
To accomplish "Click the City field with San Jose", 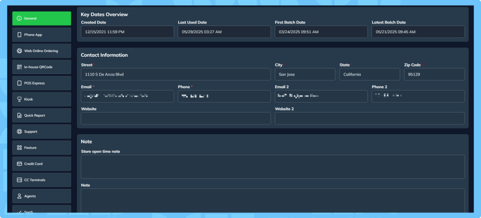I will [x=305, y=75].
